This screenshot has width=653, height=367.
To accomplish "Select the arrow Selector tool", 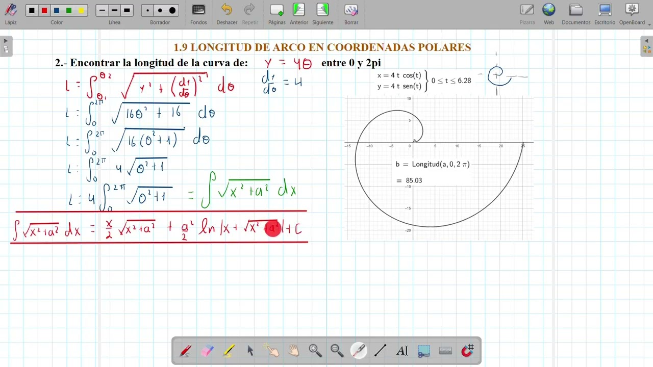I will click(x=250, y=351).
